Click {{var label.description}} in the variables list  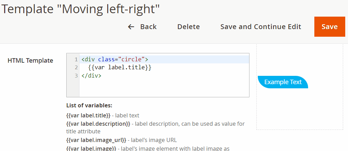pos(98,124)
